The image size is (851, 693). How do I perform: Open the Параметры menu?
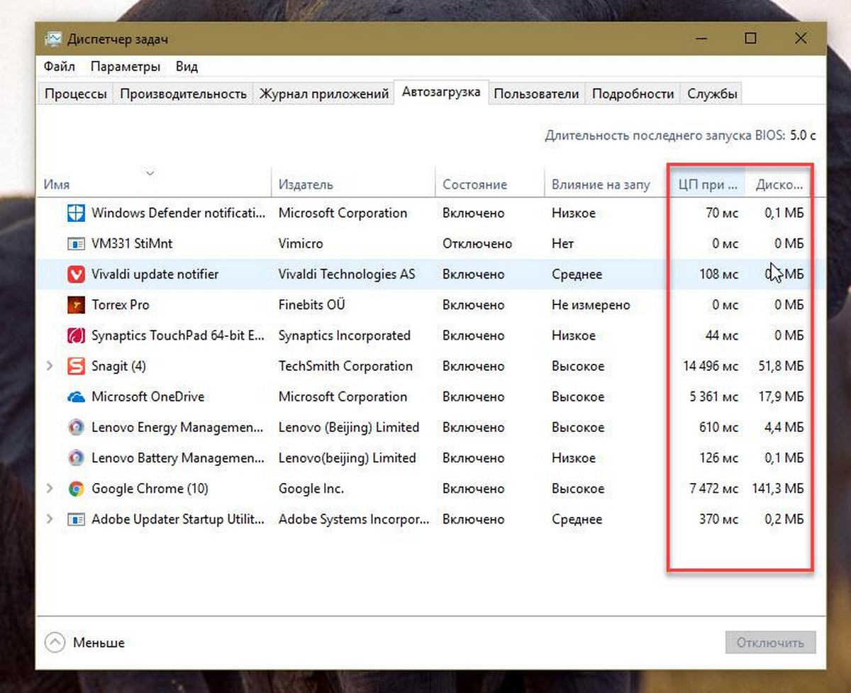(x=126, y=67)
